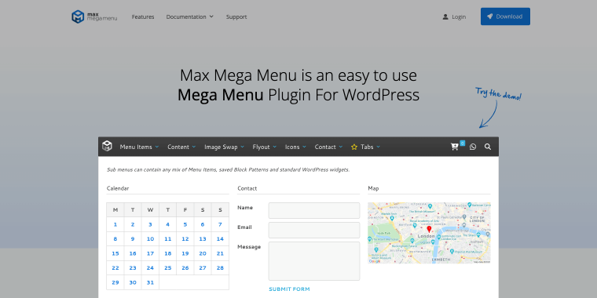Click the cube logo in demo menu

click(107, 146)
